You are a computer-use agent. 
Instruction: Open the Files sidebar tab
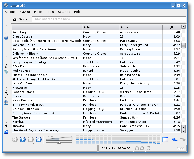pyautogui.click(x=6, y=128)
